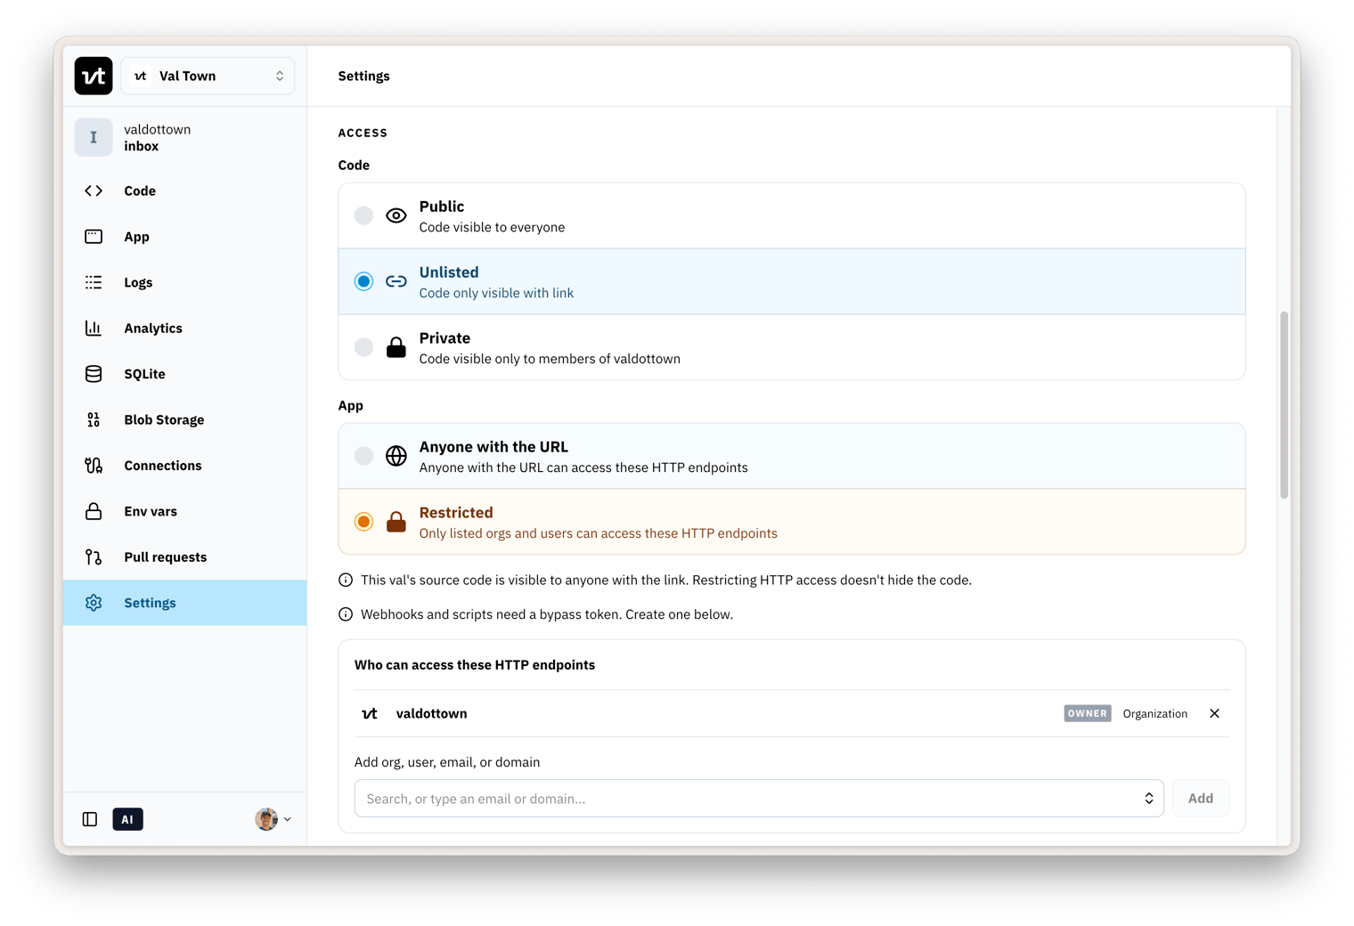This screenshot has width=1354, height=926.
Task: Click the info icon about webhooks bypass token
Action: (x=346, y=614)
